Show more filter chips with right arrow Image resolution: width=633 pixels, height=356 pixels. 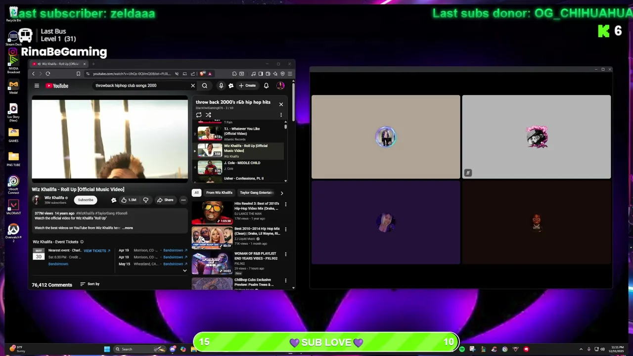click(282, 193)
